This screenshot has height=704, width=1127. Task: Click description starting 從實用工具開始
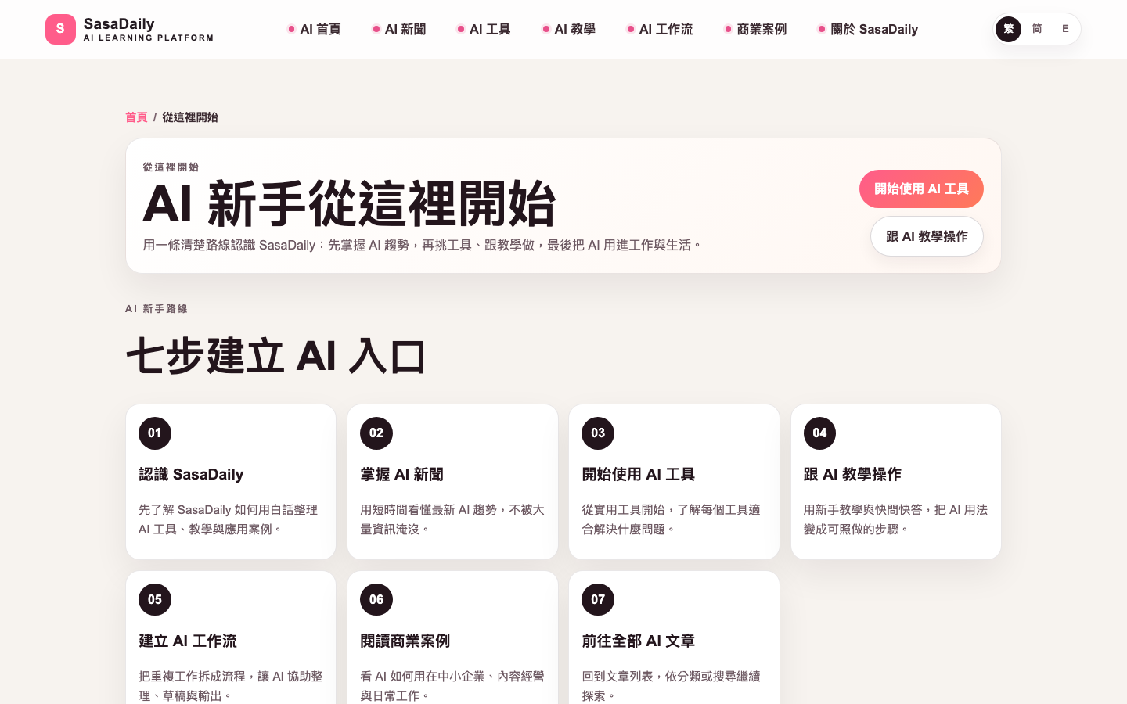(671, 519)
